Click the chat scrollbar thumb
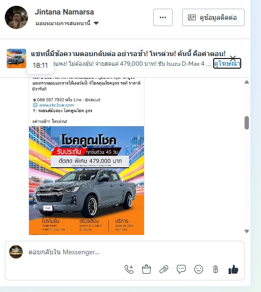 pyautogui.click(x=246, y=123)
